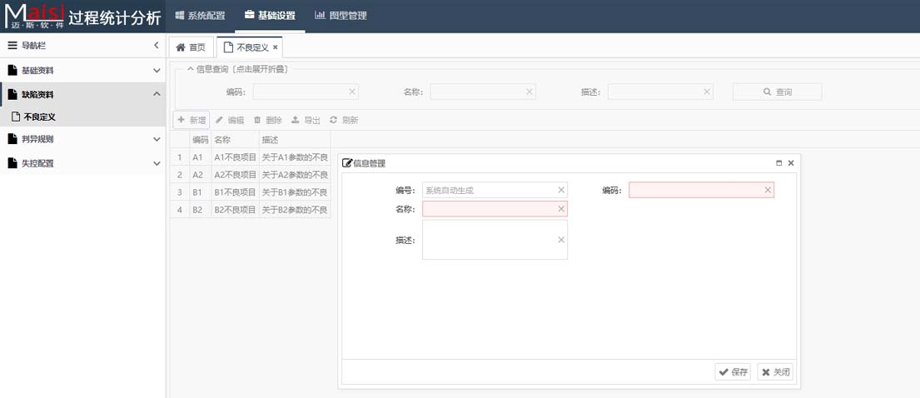Viewport: 920px width, 398px height.
Task: Maximize the 信息管理 dialog window
Action: pyautogui.click(x=778, y=163)
